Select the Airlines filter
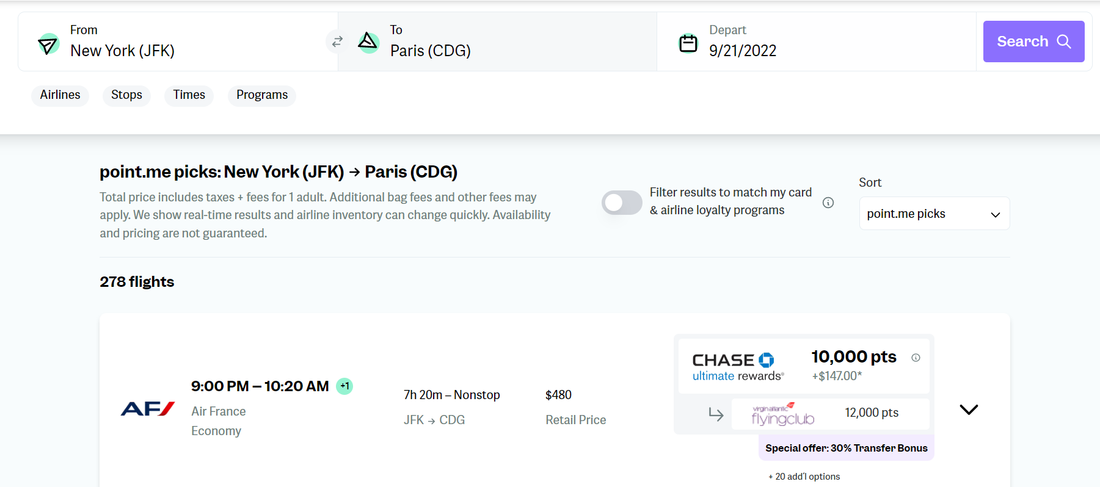 (x=60, y=95)
